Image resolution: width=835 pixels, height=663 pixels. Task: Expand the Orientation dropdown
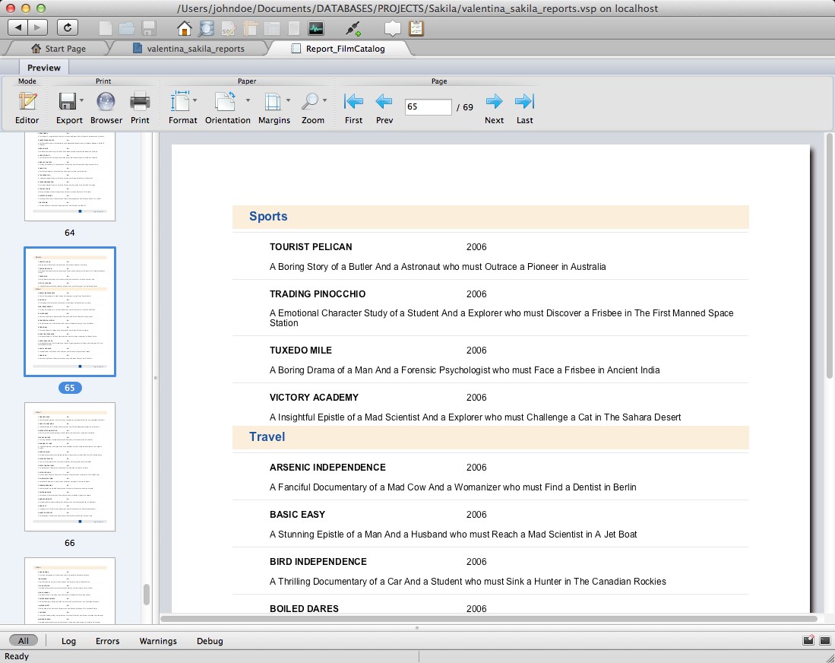(x=248, y=101)
